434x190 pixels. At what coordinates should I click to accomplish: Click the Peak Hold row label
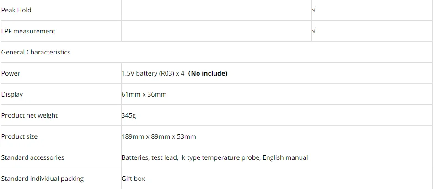(16, 10)
